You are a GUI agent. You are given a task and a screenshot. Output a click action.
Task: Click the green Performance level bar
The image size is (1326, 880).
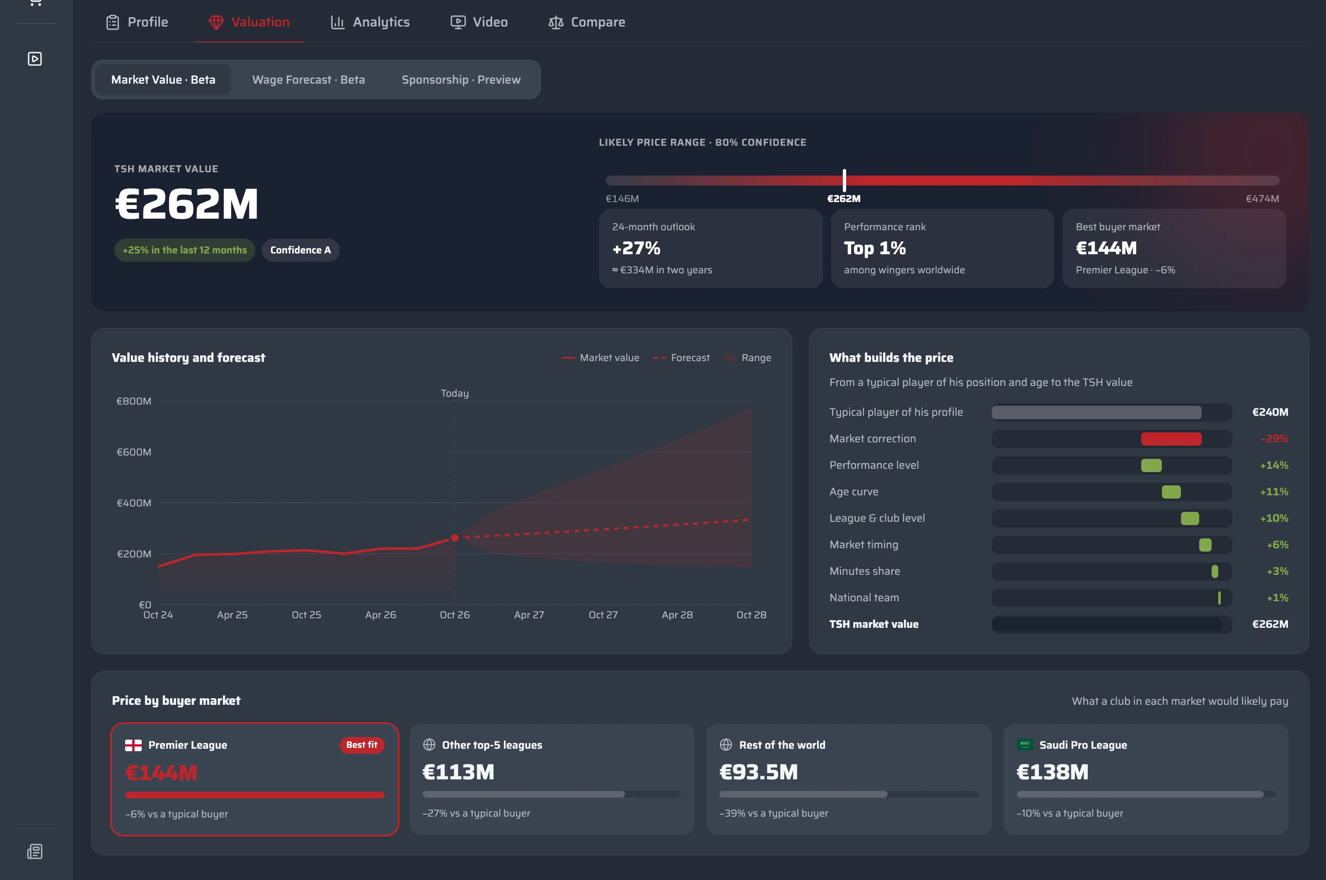point(1151,465)
